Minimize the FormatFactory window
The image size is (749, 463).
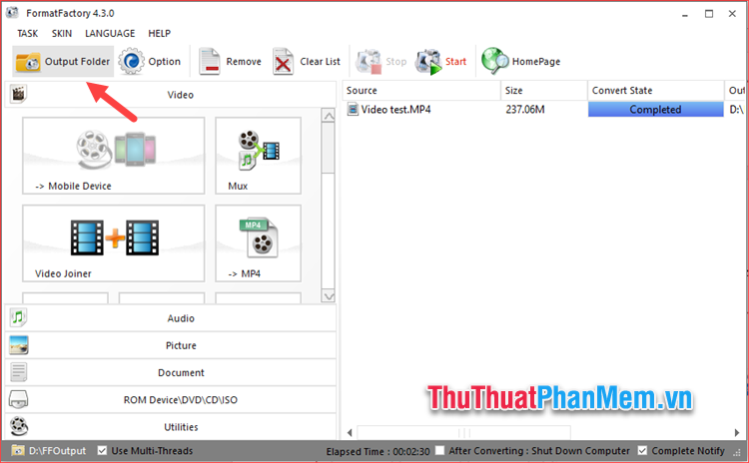tap(685, 14)
